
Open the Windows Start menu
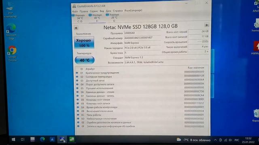pos(13,139)
